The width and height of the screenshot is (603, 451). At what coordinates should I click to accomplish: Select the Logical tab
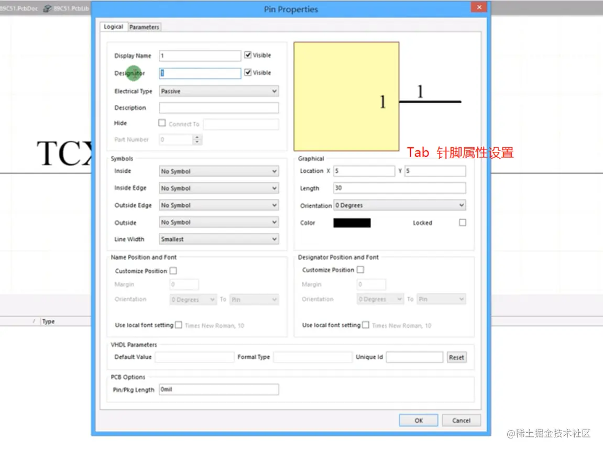[114, 27]
